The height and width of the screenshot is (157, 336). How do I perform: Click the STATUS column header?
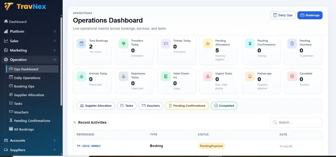tap(203, 134)
